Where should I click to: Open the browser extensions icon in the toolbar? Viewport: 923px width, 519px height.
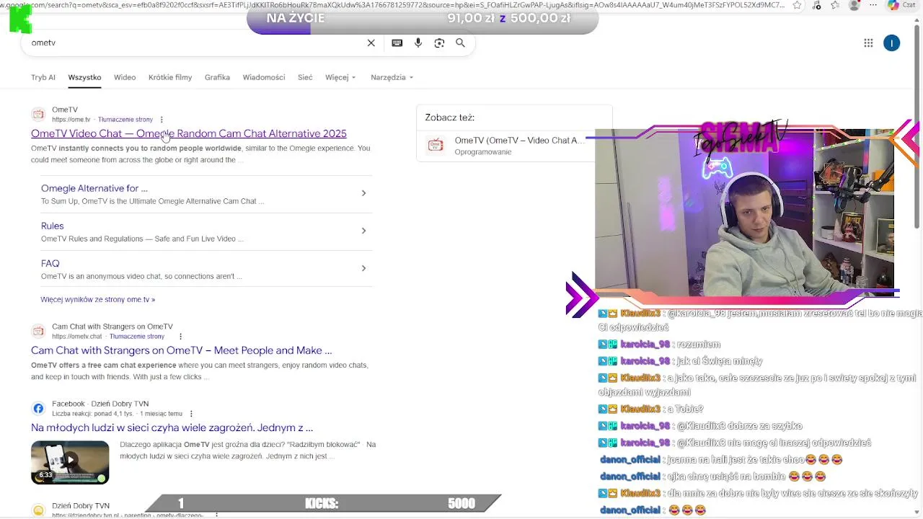[x=816, y=5]
